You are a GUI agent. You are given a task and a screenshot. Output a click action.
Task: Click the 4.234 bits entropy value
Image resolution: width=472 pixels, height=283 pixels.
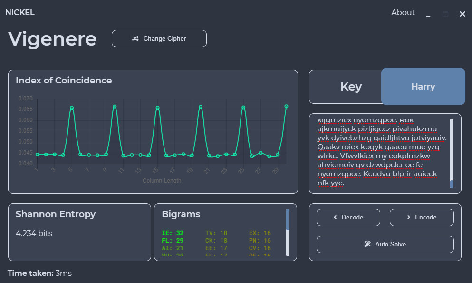[x=34, y=234]
